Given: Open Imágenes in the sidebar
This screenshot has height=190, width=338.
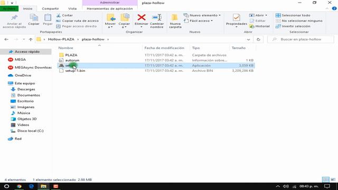Looking at the screenshot, I should coord(26,107).
